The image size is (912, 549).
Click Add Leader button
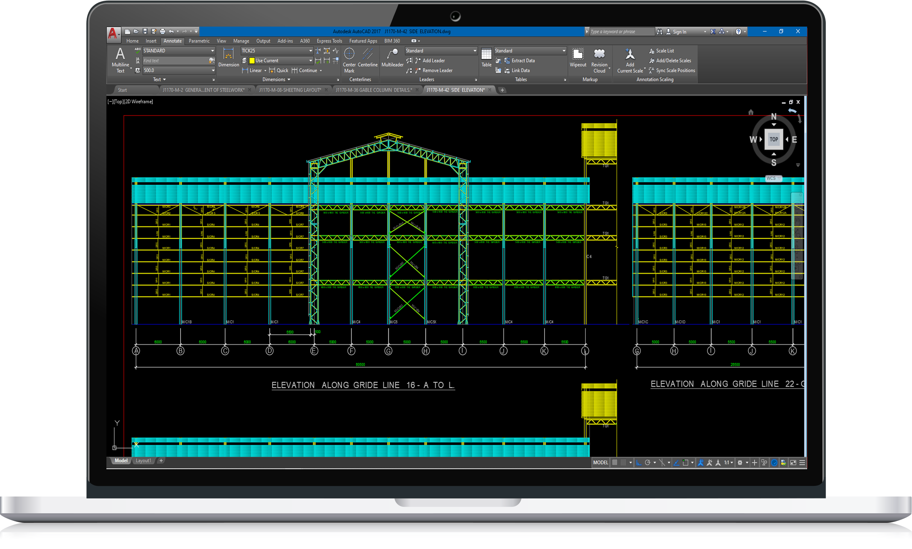pyautogui.click(x=433, y=60)
